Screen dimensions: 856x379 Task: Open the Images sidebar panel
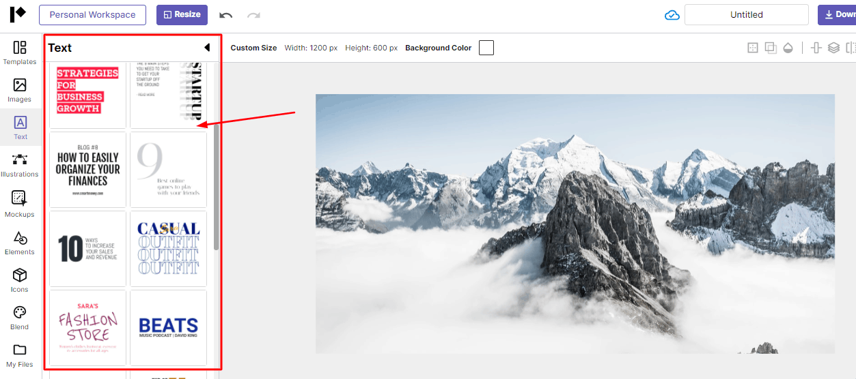pos(20,90)
